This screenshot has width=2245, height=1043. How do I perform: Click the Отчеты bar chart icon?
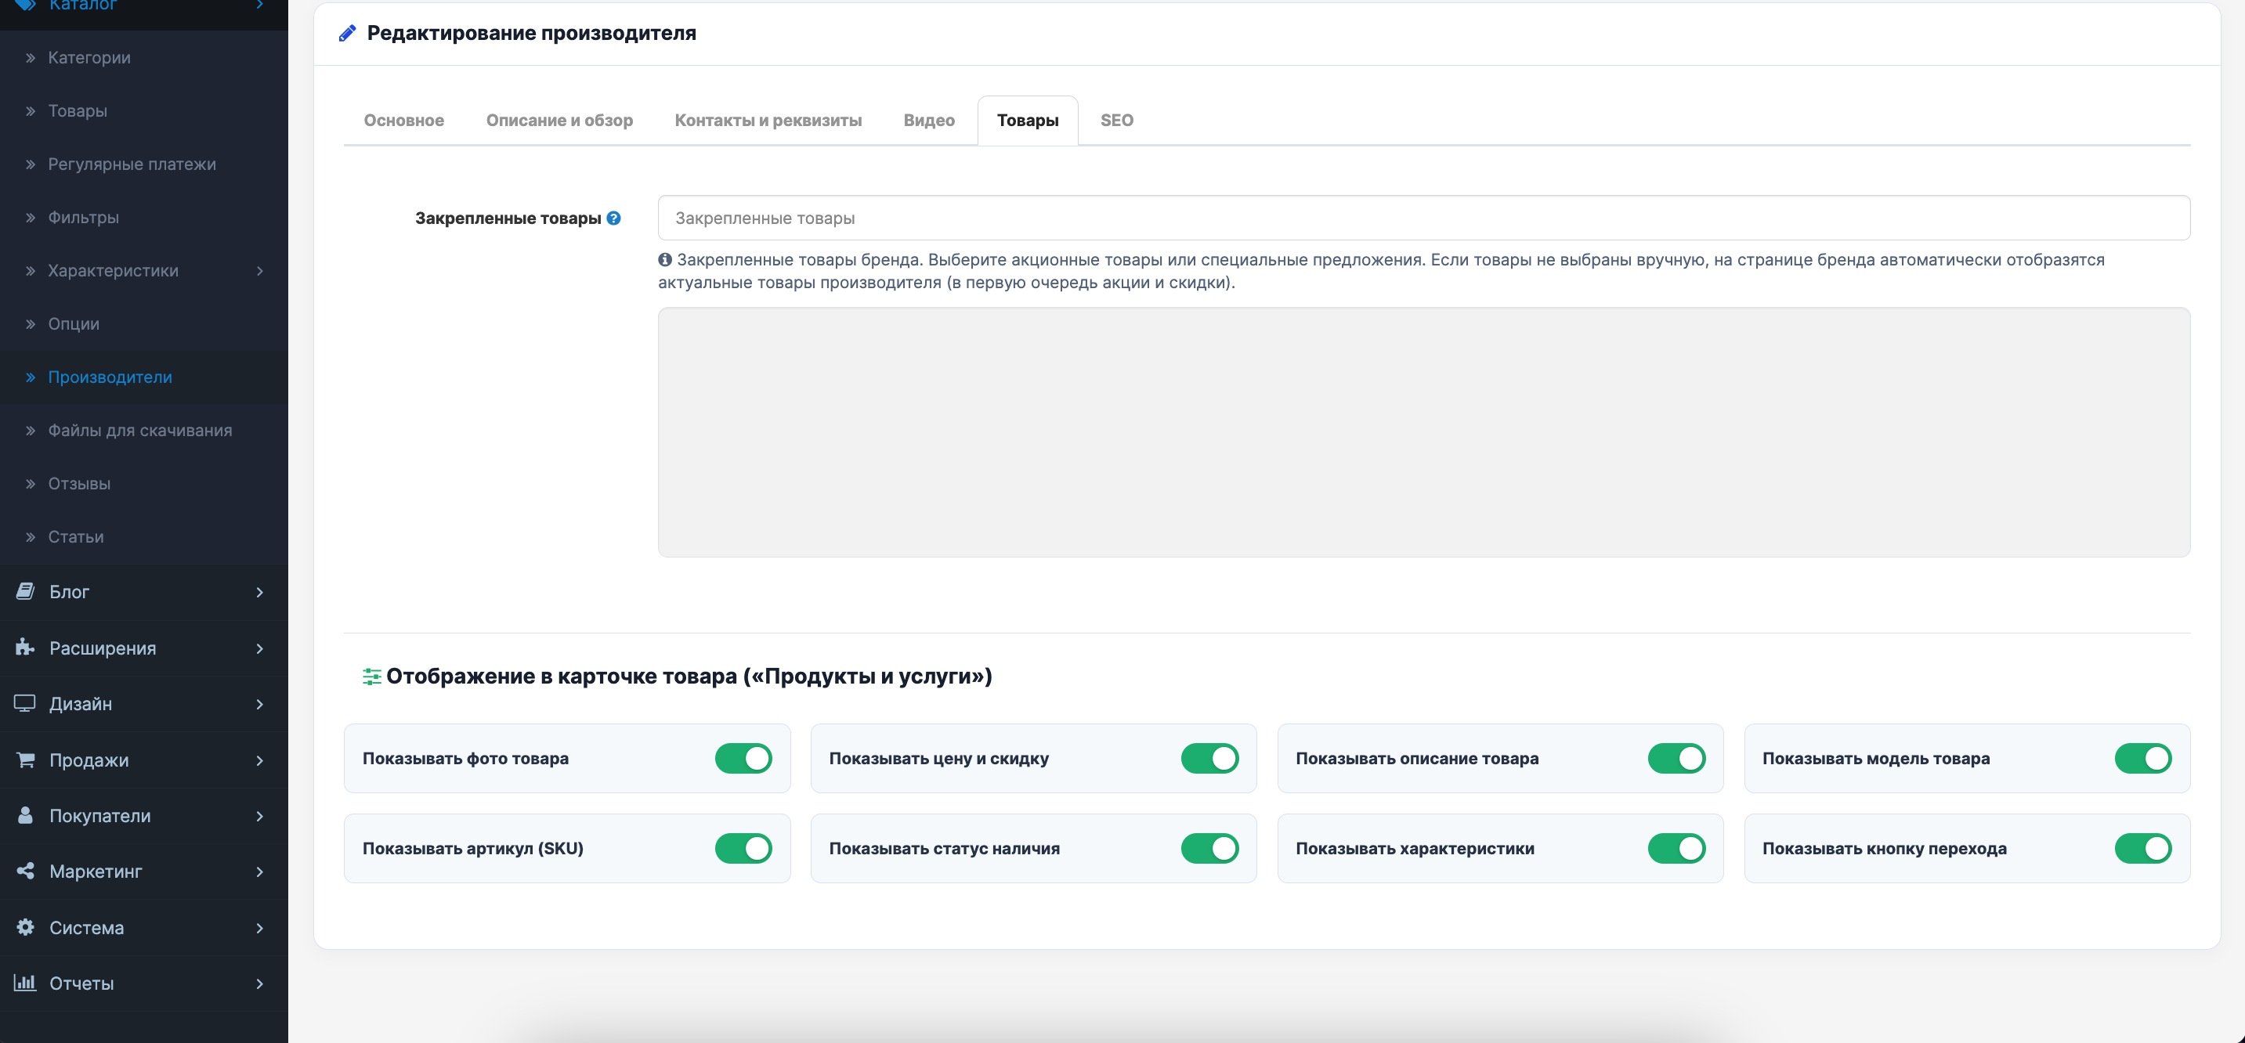click(25, 982)
